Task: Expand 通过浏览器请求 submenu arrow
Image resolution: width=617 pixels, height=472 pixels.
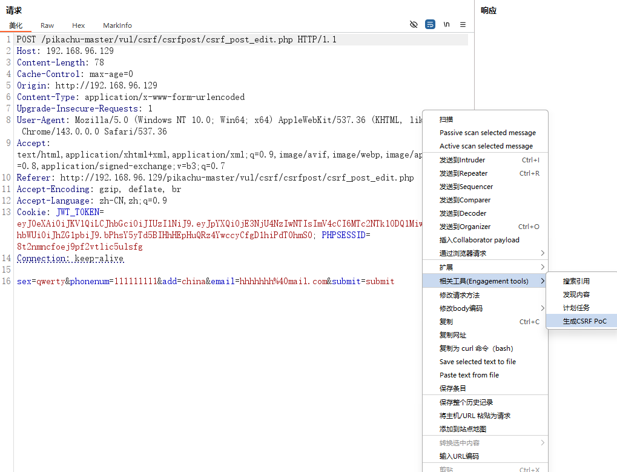Action: click(543, 253)
